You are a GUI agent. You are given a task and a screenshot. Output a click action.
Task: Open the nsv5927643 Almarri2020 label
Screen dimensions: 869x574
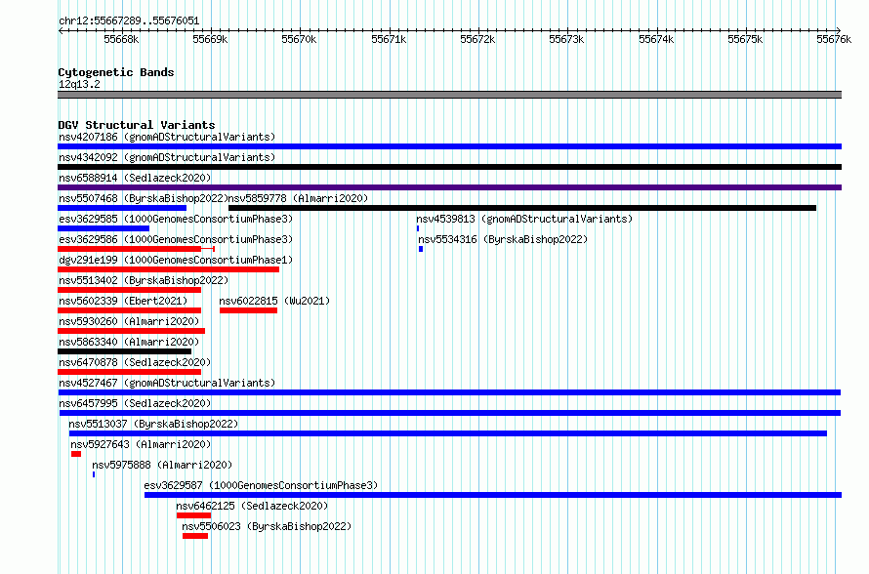[141, 444]
